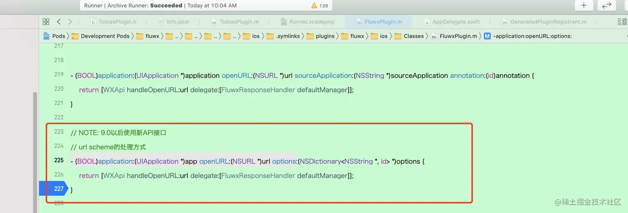628x213 pixels.
Task: Open the FluwxPlugin.m file breadcrumb
Action: (454, 36)
